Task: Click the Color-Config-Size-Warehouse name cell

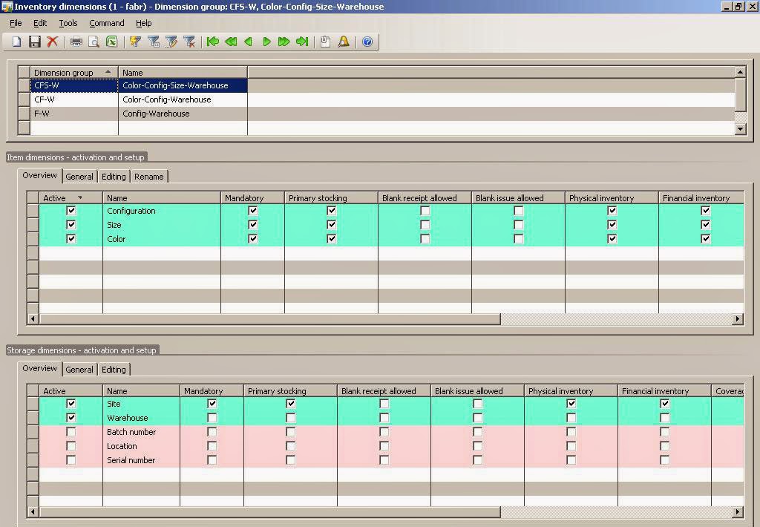Action: point(183,85)
